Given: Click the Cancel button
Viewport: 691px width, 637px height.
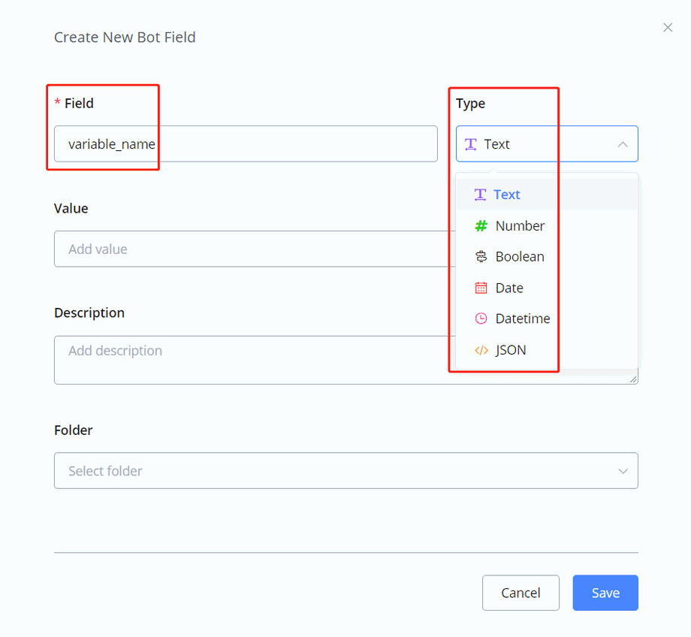Looking at the screenshot, I should point(521,593).
